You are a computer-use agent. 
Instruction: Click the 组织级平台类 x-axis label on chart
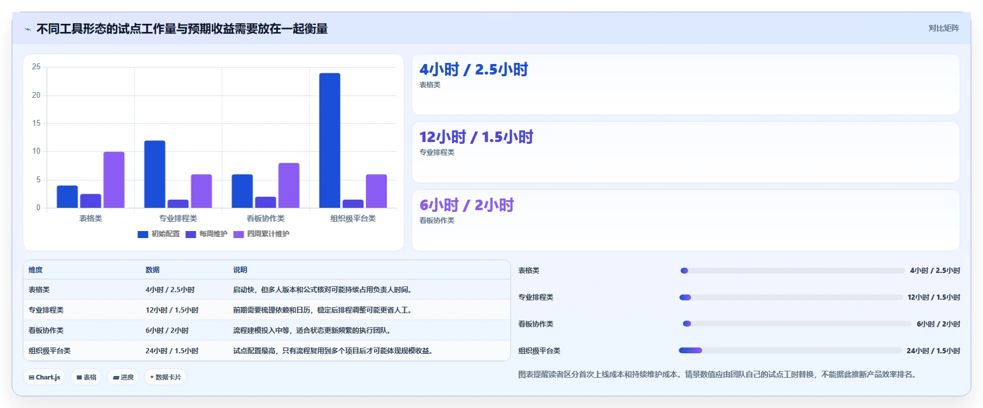(x=353, y=218)
